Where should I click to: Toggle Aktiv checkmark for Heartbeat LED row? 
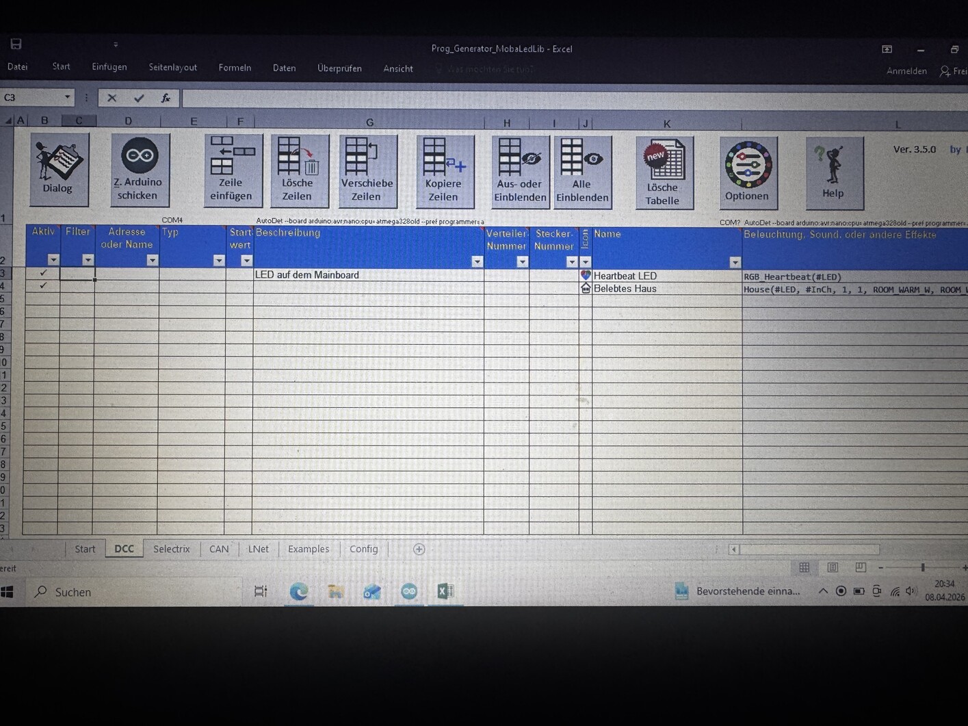43,273
